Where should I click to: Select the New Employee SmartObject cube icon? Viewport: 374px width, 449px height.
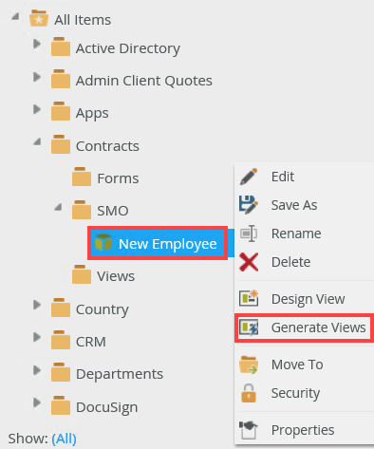point(103,242)
